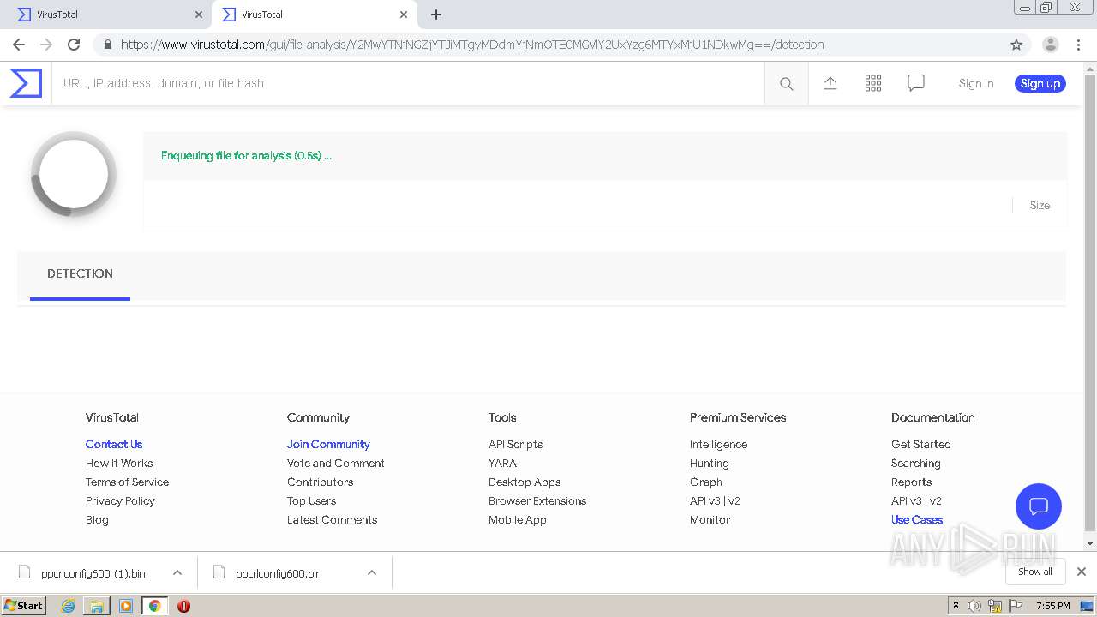Show hidden tray icons arrow
The image size is (1097, 617).
pos(956,606)
